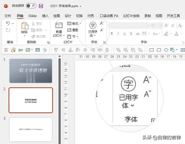Click the Align Bottom icon in the quick toolbar
The height and width of the screenshot is (144, 185).
point(71,50)
